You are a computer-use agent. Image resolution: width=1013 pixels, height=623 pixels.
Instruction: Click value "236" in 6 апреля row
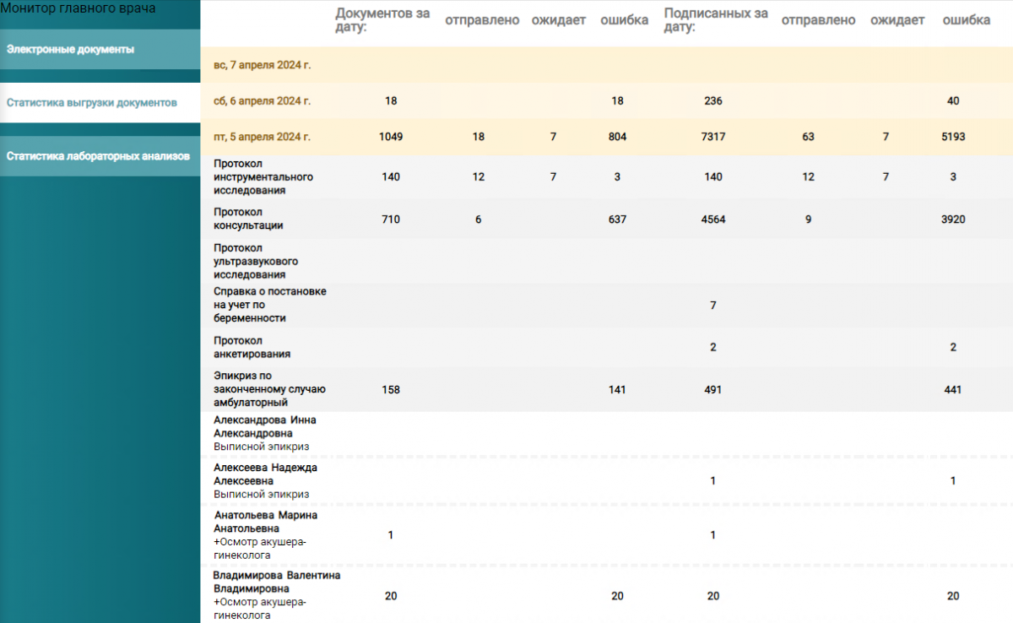coord(713,101)
